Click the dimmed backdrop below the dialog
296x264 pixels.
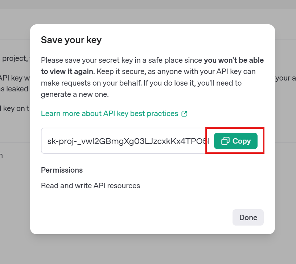click(x=148, y=249)
